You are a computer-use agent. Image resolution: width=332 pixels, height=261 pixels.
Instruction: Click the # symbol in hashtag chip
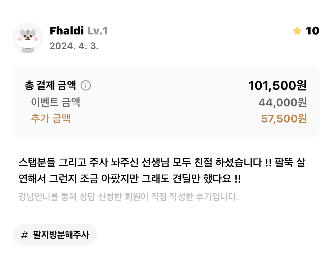(x=24, y=235)
